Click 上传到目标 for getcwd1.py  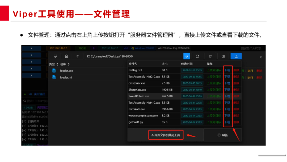[214, 122]
